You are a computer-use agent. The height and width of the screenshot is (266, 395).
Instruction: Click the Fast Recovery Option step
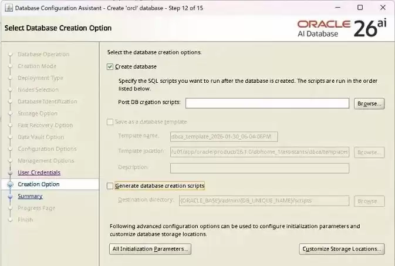(45, 125)
